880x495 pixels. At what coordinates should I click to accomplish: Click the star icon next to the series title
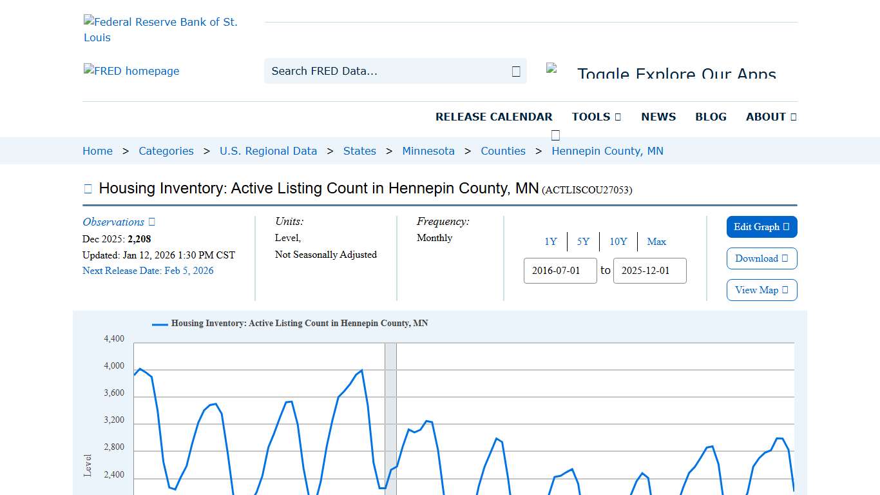87,188
